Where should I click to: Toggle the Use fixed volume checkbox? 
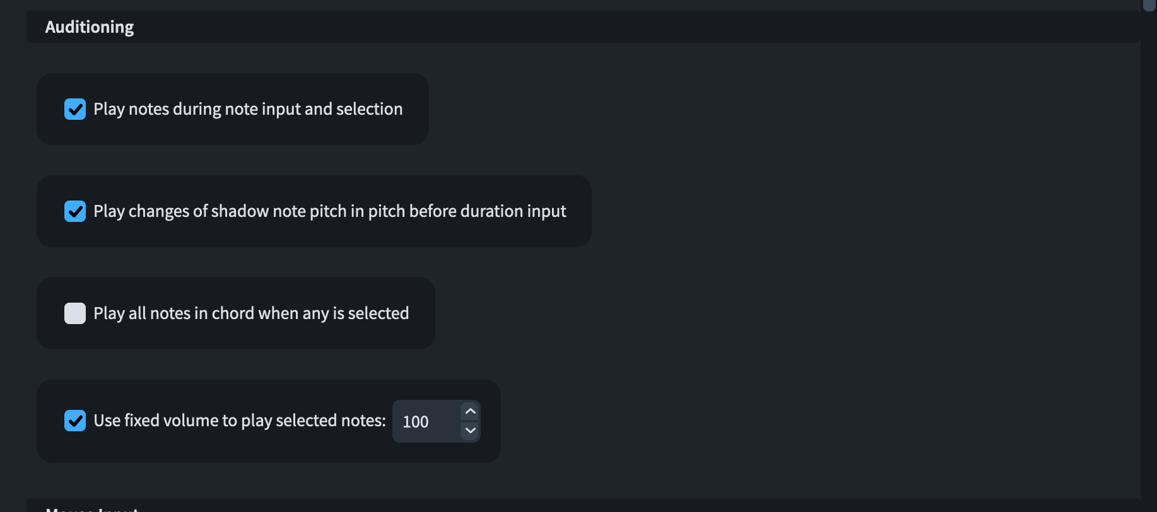[x=75, y=421]
